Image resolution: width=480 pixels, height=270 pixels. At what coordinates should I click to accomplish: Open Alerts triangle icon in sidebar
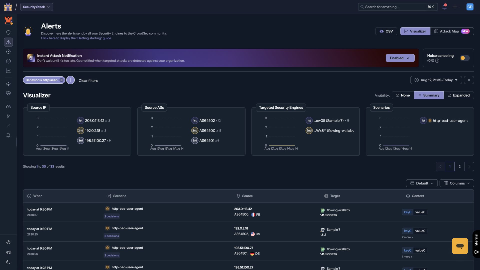coord(8,42)
